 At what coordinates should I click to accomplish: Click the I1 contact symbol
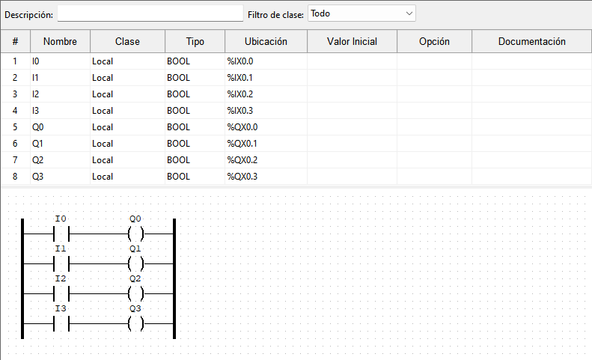(x=61, y=263)
